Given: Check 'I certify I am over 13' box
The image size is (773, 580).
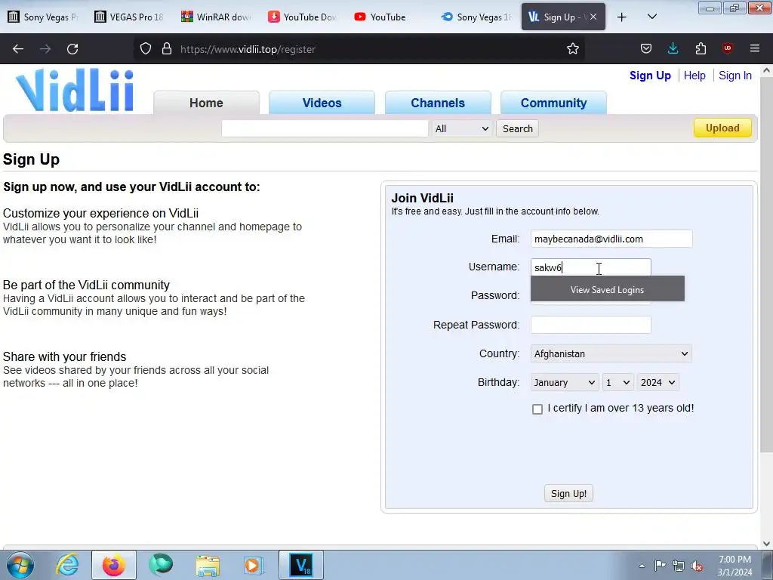Looking at the screenshot, I should point(537,409).
